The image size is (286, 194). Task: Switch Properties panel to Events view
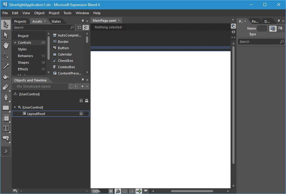click(280, 28)
